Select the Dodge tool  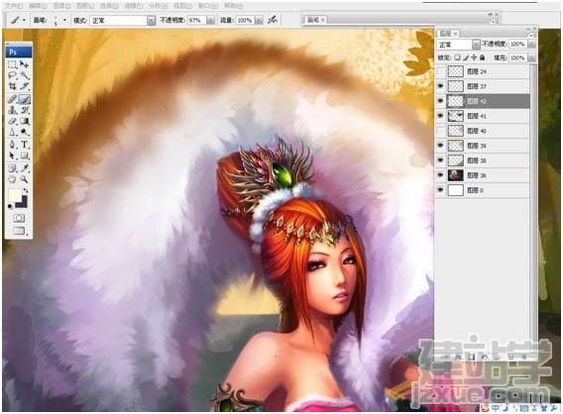24,132
